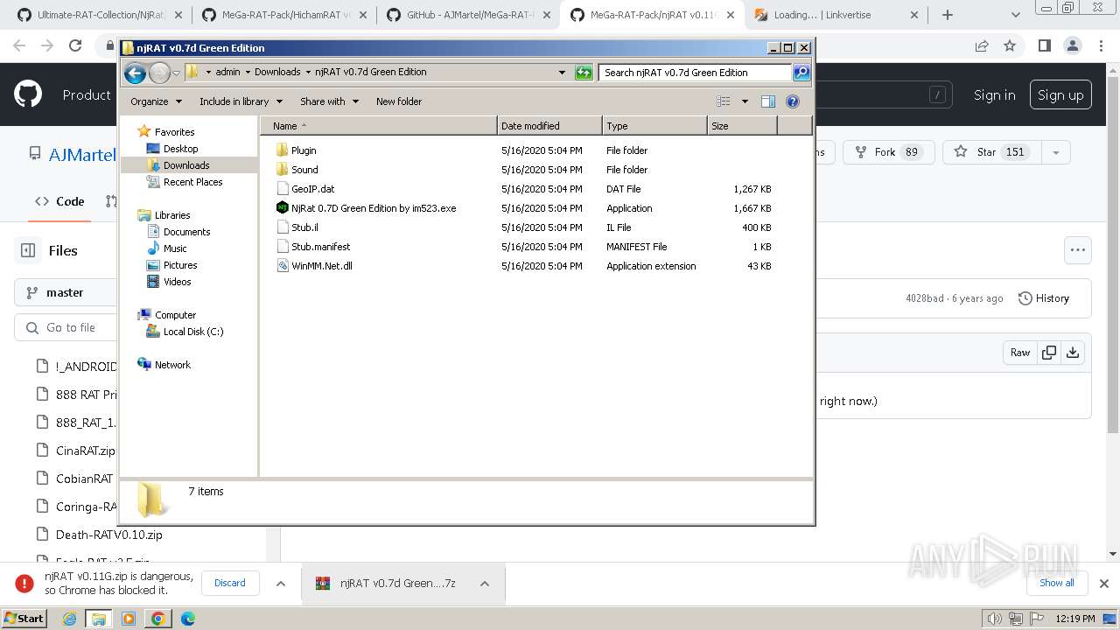Switch to MeGa-RAT-Pack/HichamRAT Chrome tab
1120x630 pixels.
pos(283,15)
